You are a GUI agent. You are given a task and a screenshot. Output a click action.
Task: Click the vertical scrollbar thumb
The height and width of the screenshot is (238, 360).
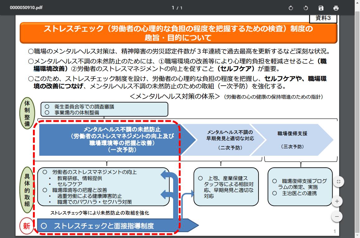point(358,125)
